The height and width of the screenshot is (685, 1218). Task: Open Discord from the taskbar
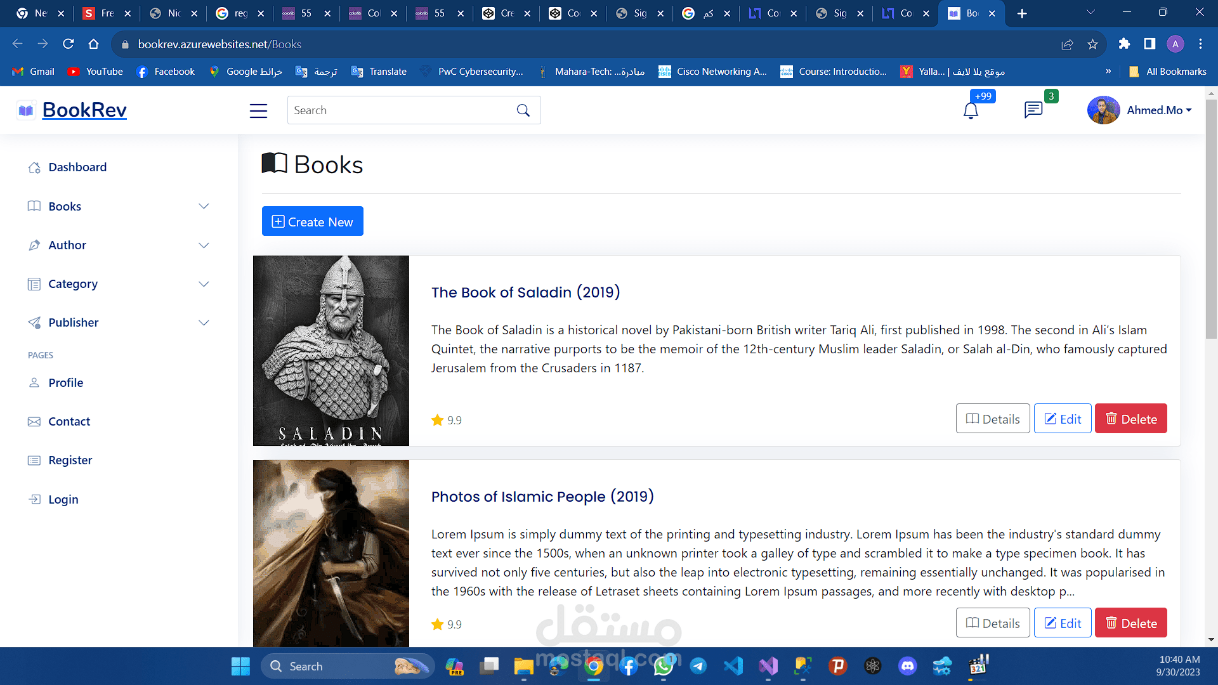click(x=907, y=666)
